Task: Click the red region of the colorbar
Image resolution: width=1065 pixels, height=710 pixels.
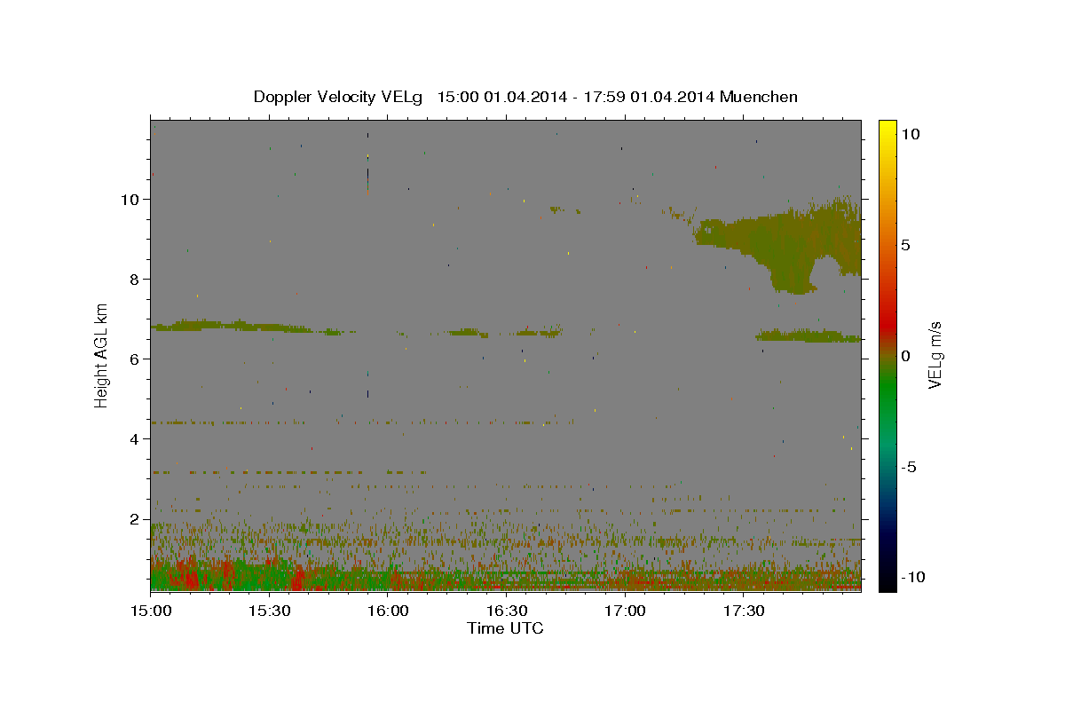Action: click(x=887, y=306)
